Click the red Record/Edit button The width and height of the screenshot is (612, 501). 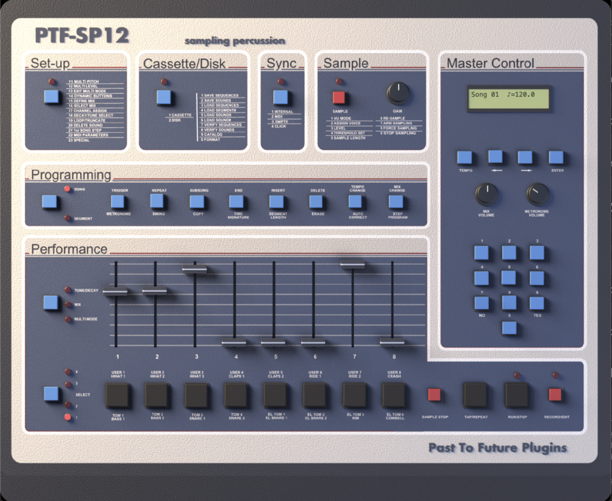[555, 395]
